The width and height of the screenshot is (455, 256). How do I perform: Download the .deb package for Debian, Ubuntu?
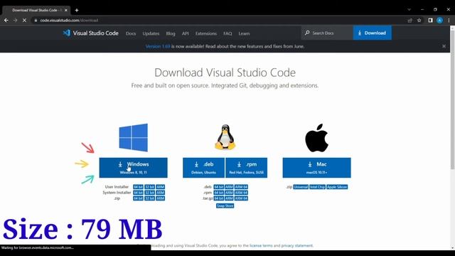(x=204, y=168)
